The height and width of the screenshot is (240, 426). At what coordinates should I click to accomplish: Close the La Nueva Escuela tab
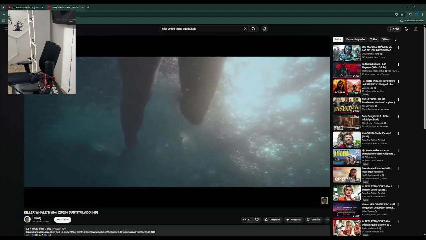[x=43, y=7]
